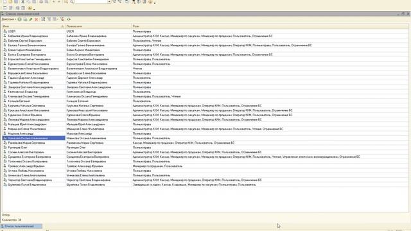Click the scissors Cut icon in top toolbar
411x231 pixels.
tap(23, 2)
